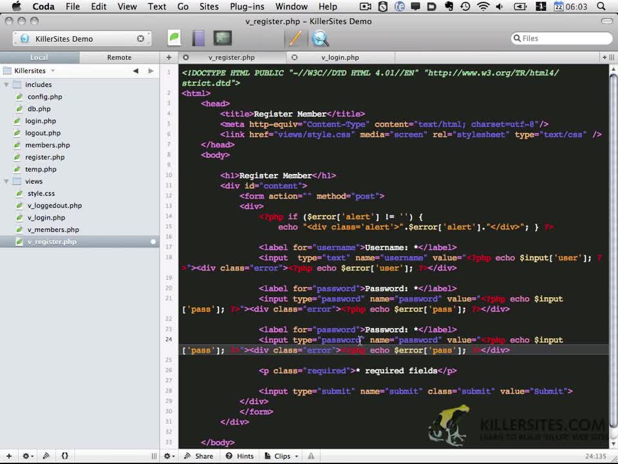Close the v_login.php tab
618x464 pixels.
click(294, 57)
